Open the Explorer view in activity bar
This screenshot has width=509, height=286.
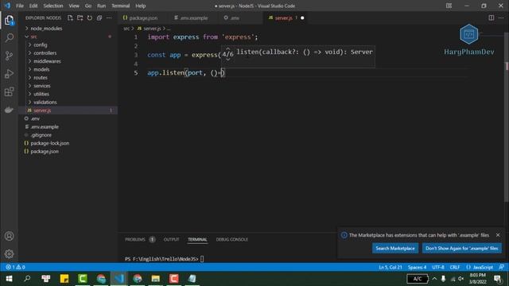coord(9,20)
